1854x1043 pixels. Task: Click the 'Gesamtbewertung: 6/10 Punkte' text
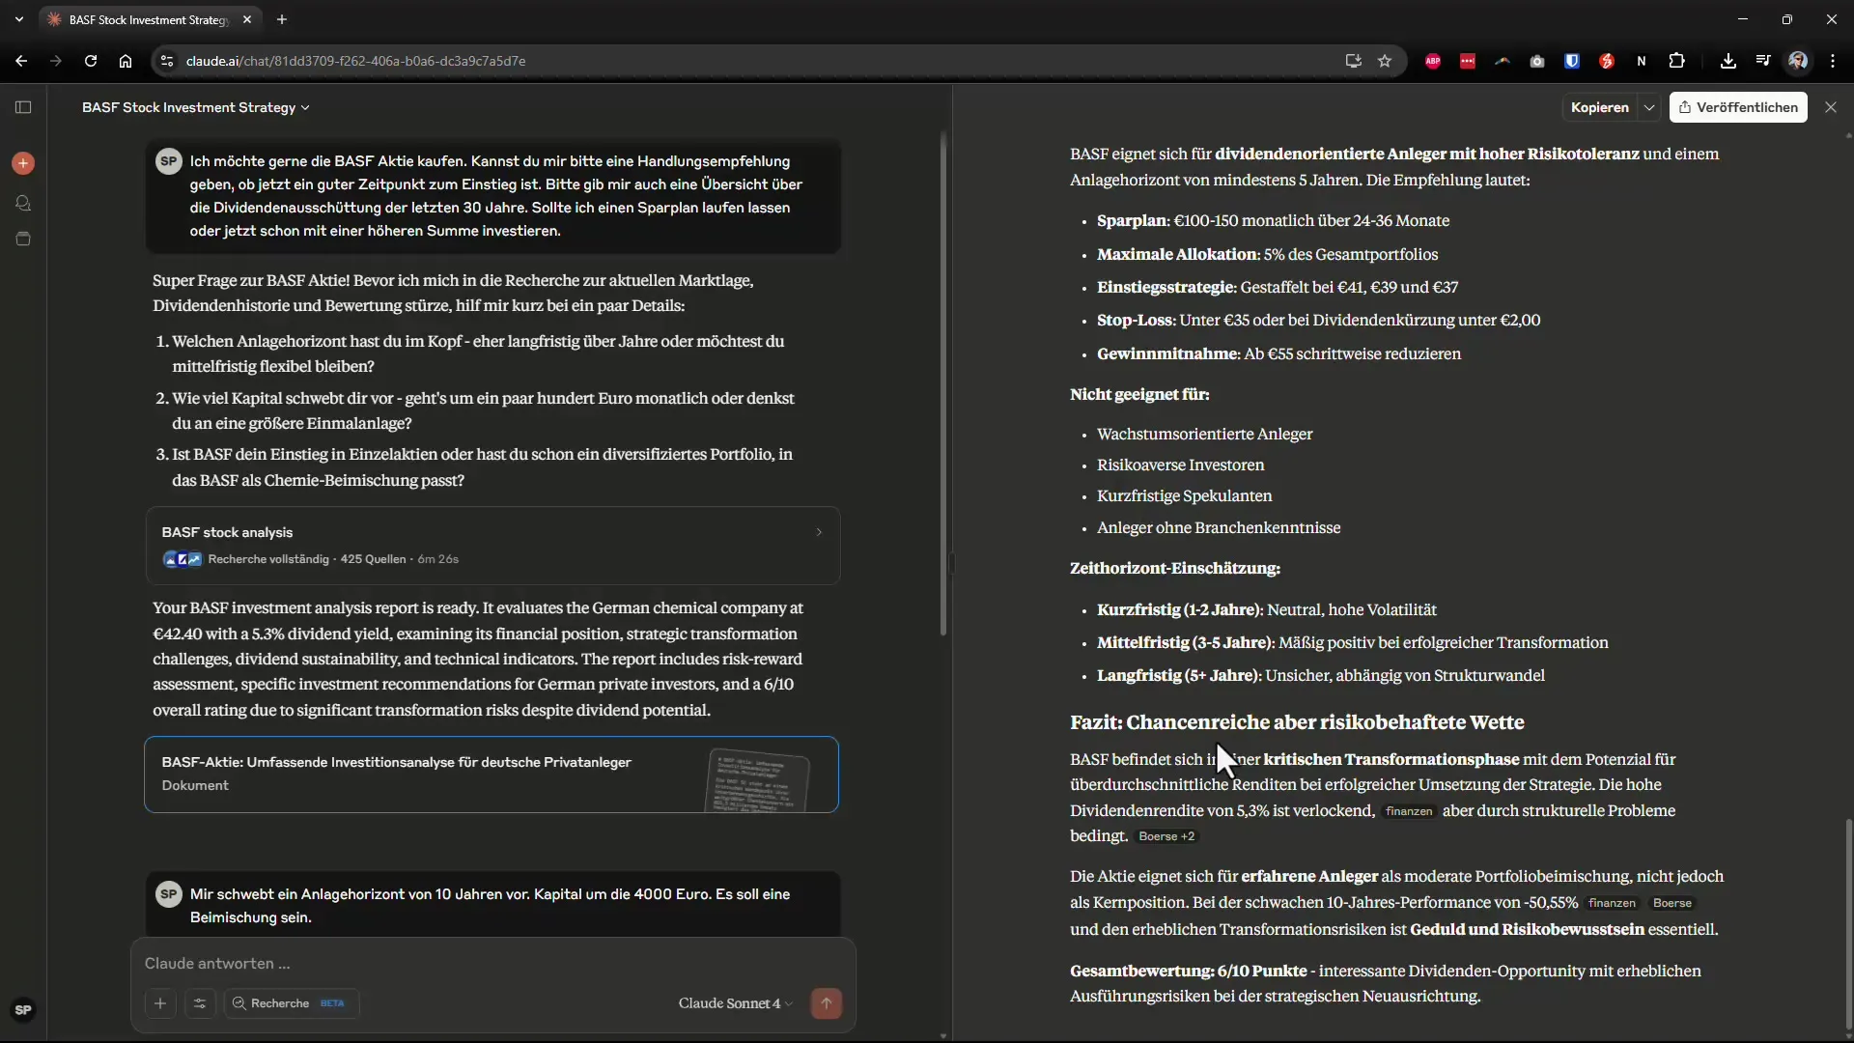coord(1188,971)
